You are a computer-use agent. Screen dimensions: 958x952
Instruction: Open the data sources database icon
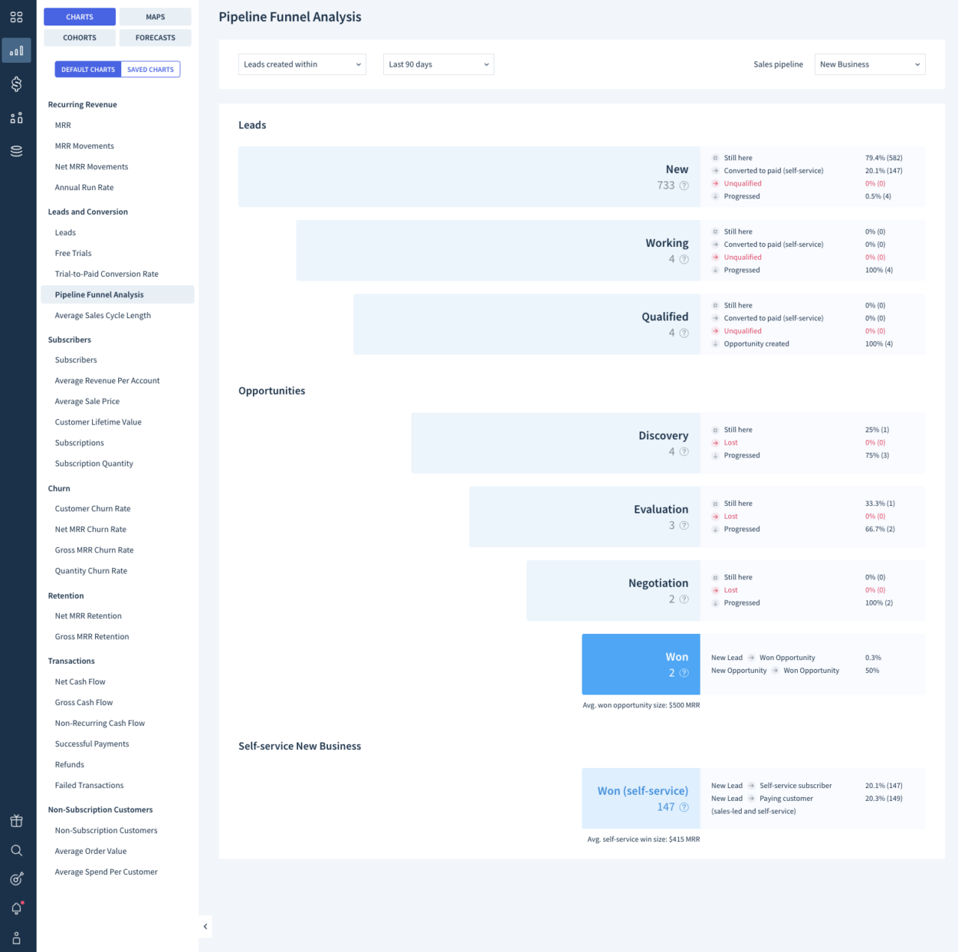click(16, 150)
